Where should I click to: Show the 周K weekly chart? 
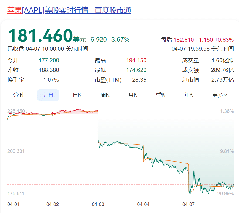coord(105,95)
